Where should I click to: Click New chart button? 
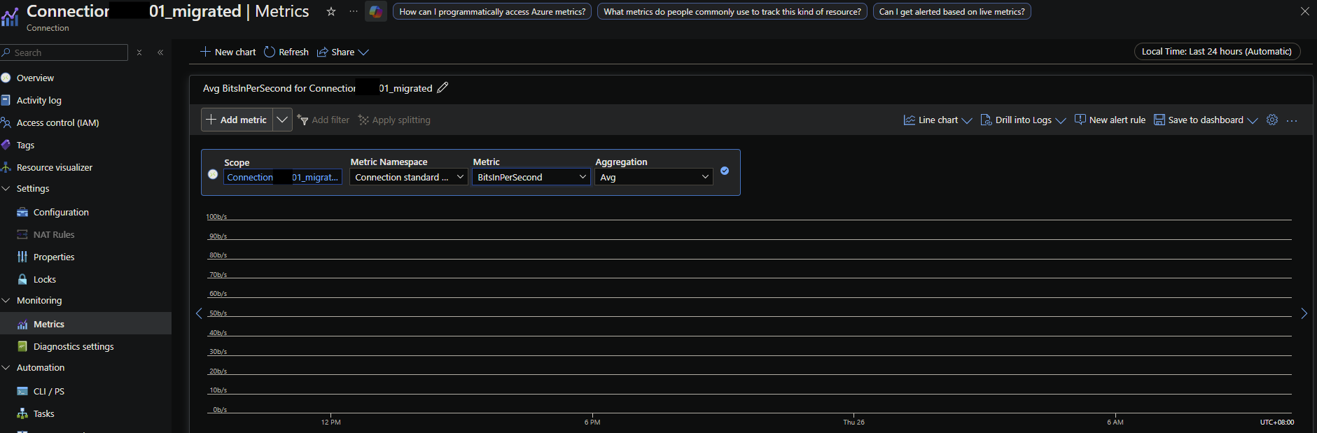click(x=228, y=52)
